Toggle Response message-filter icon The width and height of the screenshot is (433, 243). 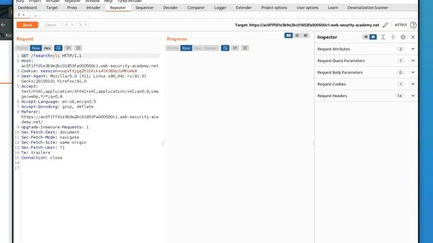(225, 48)
